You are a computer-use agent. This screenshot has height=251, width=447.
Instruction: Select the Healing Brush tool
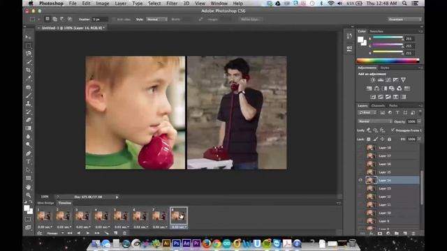click(28, 87)
